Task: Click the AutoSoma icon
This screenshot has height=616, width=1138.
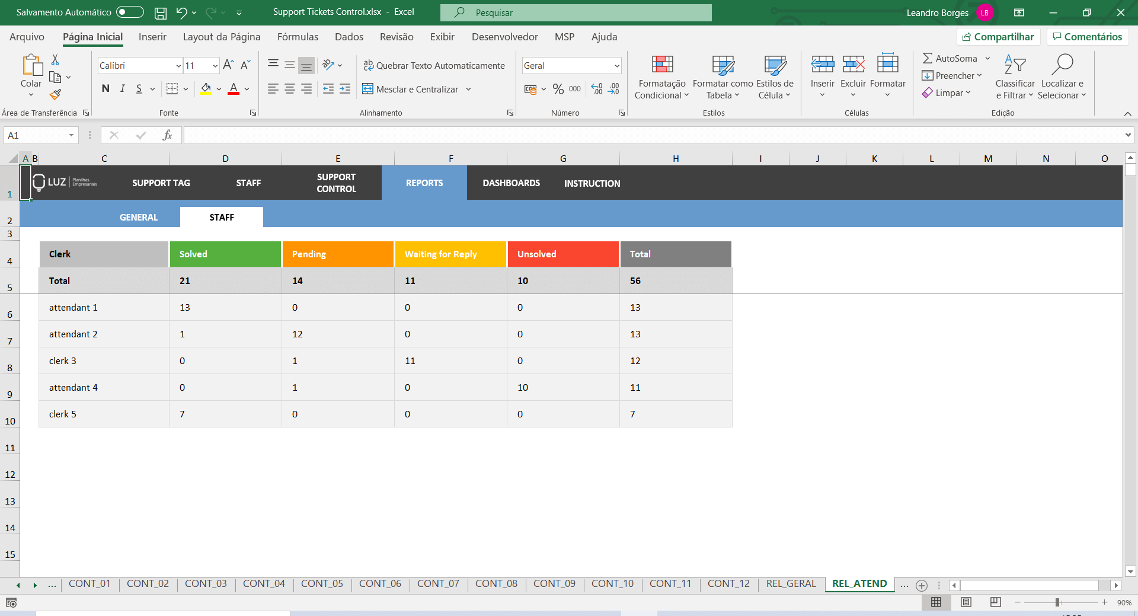Action: coord(929,58)
